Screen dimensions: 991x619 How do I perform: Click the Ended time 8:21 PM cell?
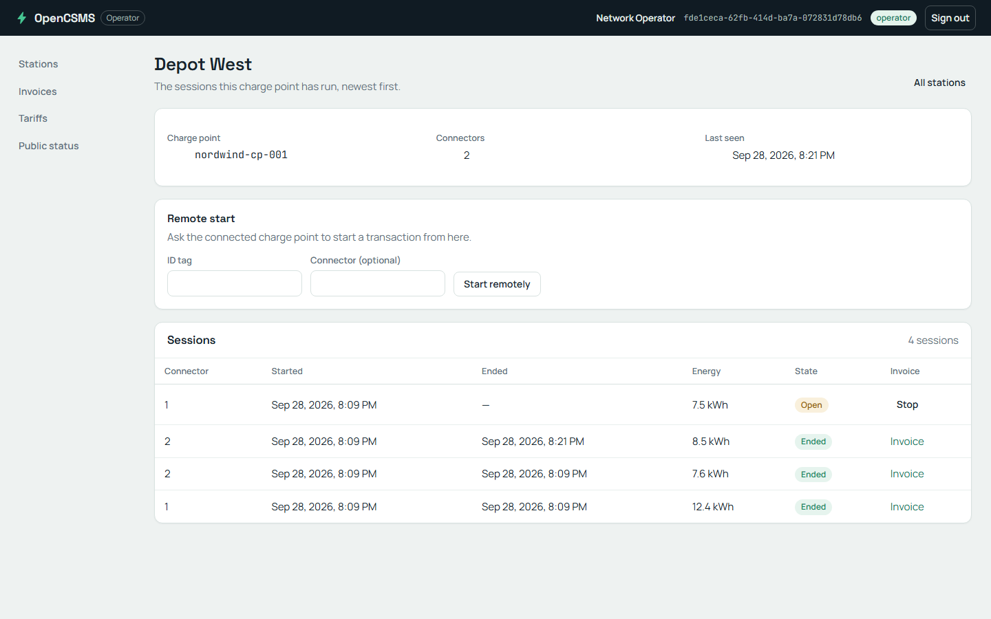click(x=533, y=442)
